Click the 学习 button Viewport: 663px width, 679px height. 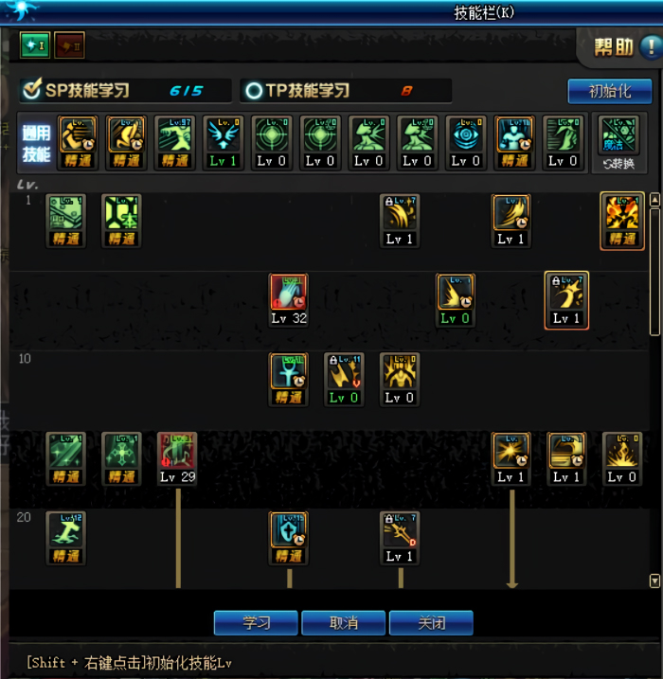pyautogui.click(x=256, y=623)
